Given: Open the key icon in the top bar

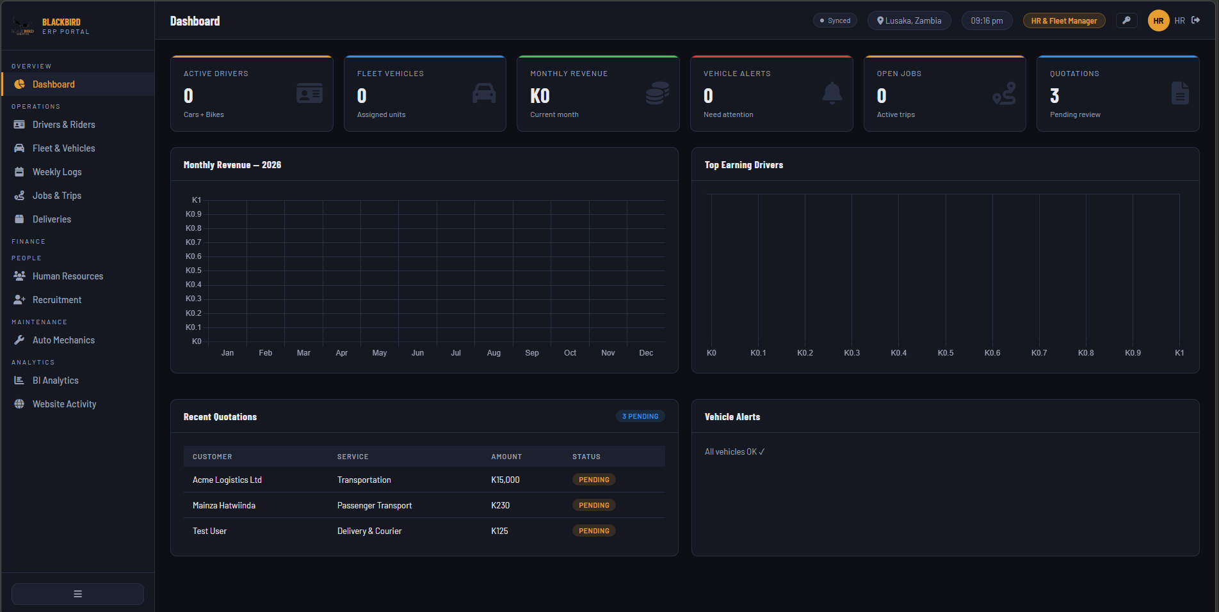Looking at the screenshot, I should coord(1127,20).
